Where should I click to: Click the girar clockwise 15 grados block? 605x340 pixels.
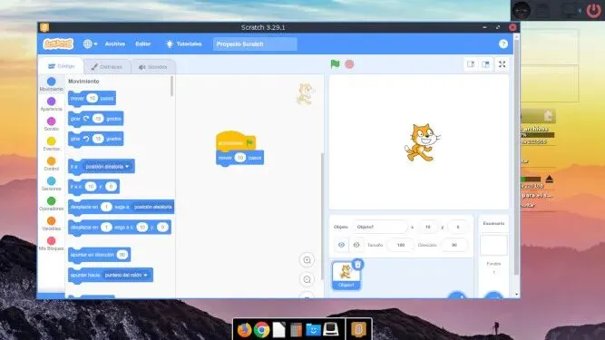95,119
